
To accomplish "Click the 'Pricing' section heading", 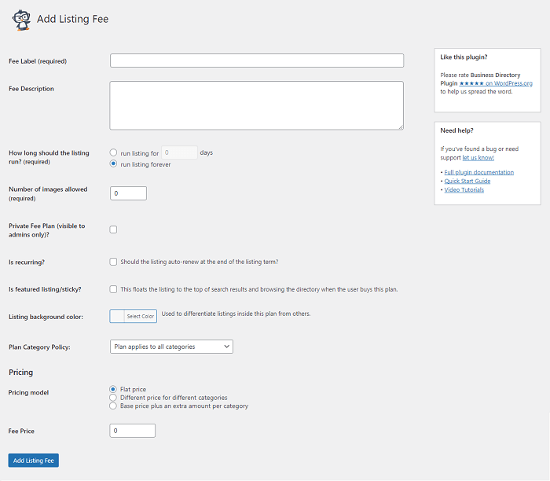I will coord(20,373).
